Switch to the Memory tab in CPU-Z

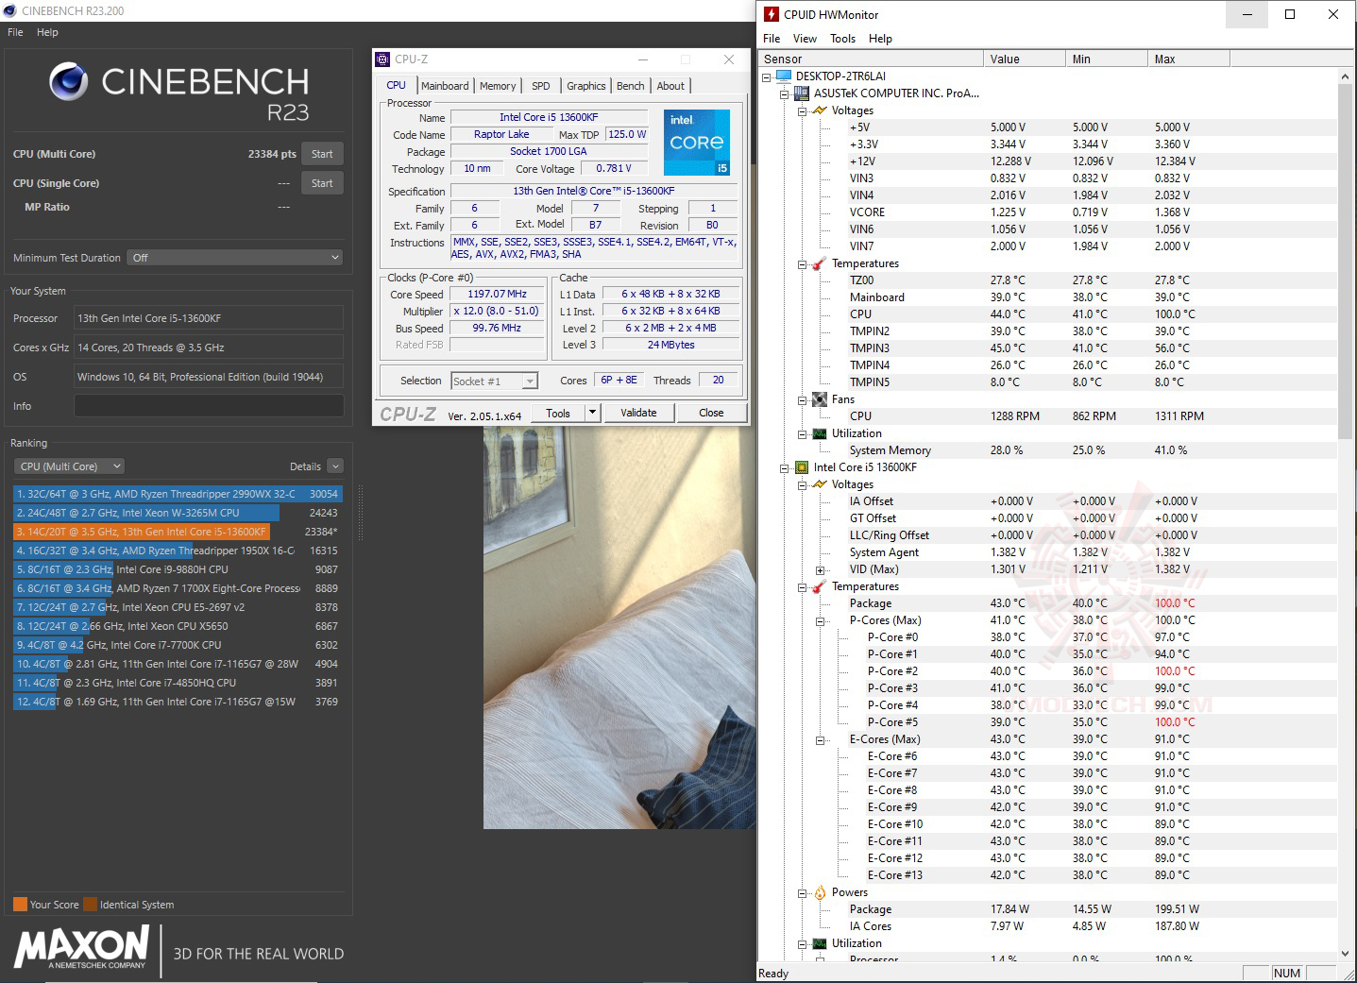[498, 86]
